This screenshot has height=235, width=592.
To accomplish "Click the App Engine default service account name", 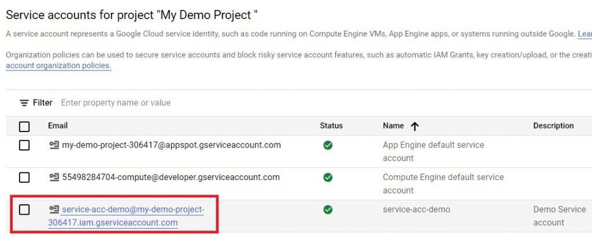I will (x=434, y=152).
